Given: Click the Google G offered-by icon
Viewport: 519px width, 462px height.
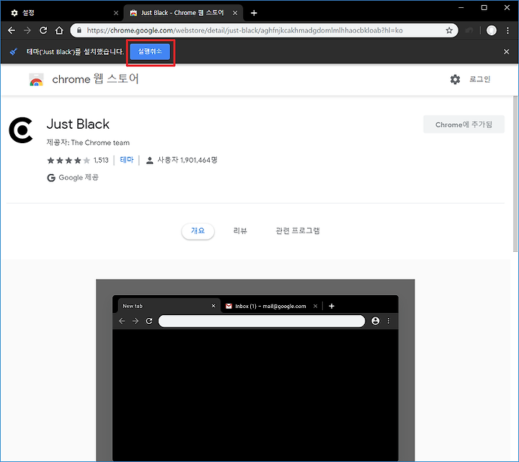Looking at the screenshot, I should (x=51, y=178).
